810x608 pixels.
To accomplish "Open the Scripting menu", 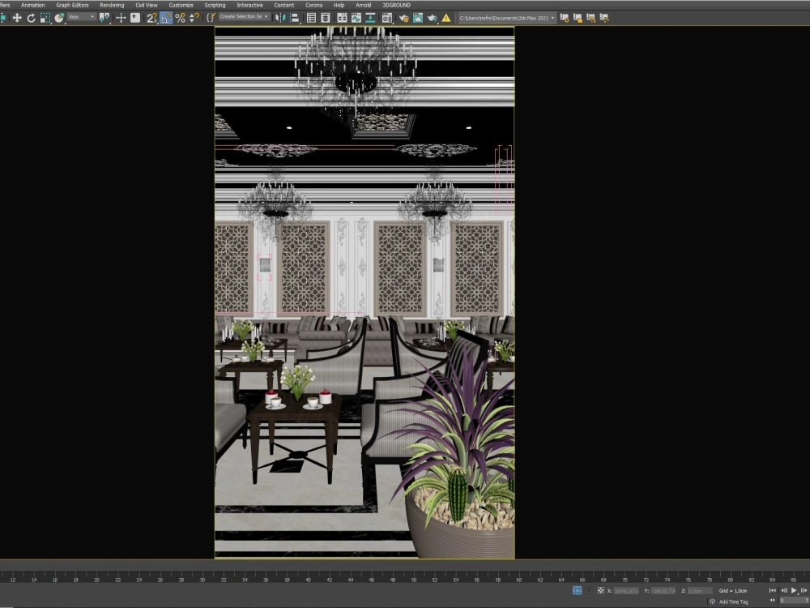I will coord(215,5).
